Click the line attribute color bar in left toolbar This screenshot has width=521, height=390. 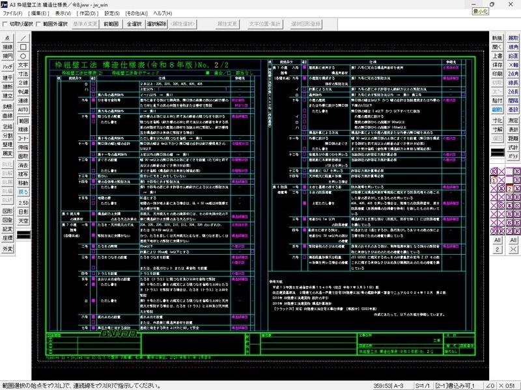[23, 235]
